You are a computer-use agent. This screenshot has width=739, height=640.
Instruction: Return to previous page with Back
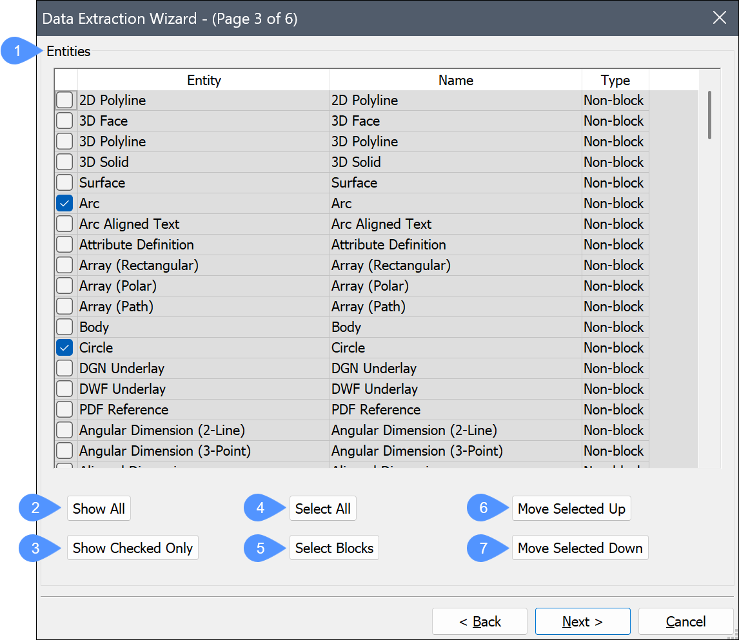click(x=480, y=621)
